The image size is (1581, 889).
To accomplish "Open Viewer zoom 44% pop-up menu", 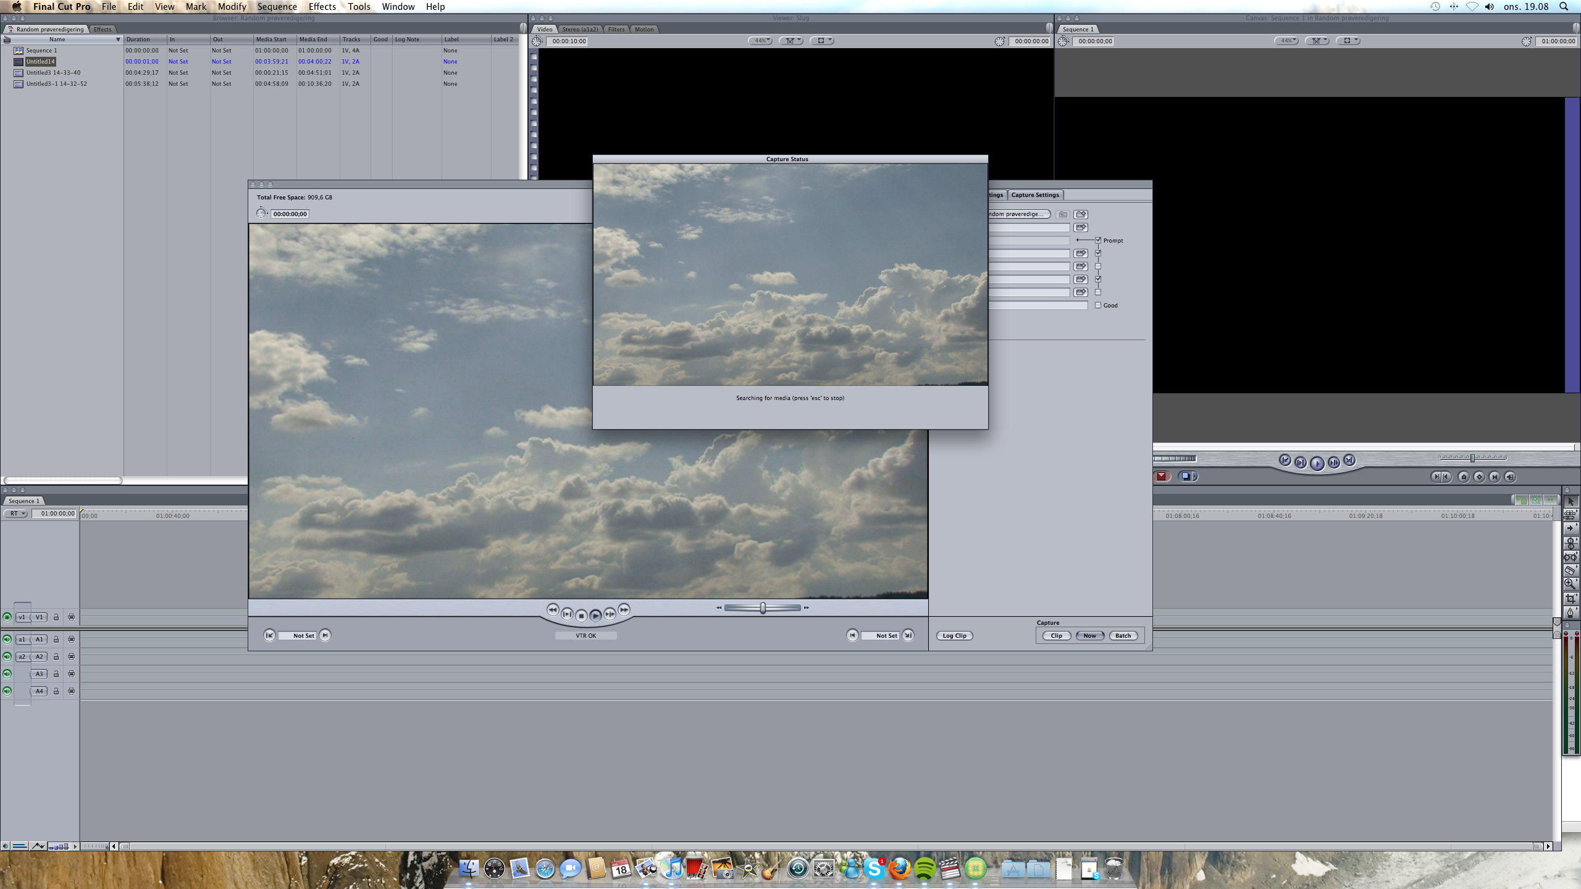I will pos(760,41).
